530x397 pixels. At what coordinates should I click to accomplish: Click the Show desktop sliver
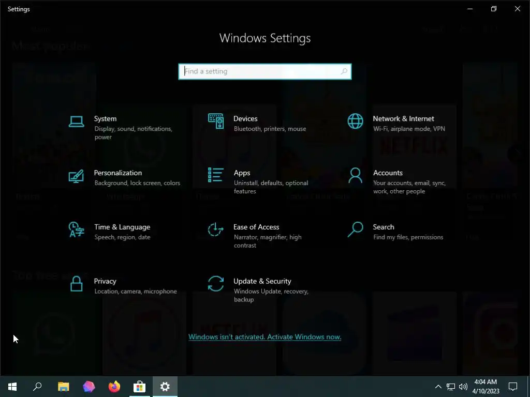point(528,387)
